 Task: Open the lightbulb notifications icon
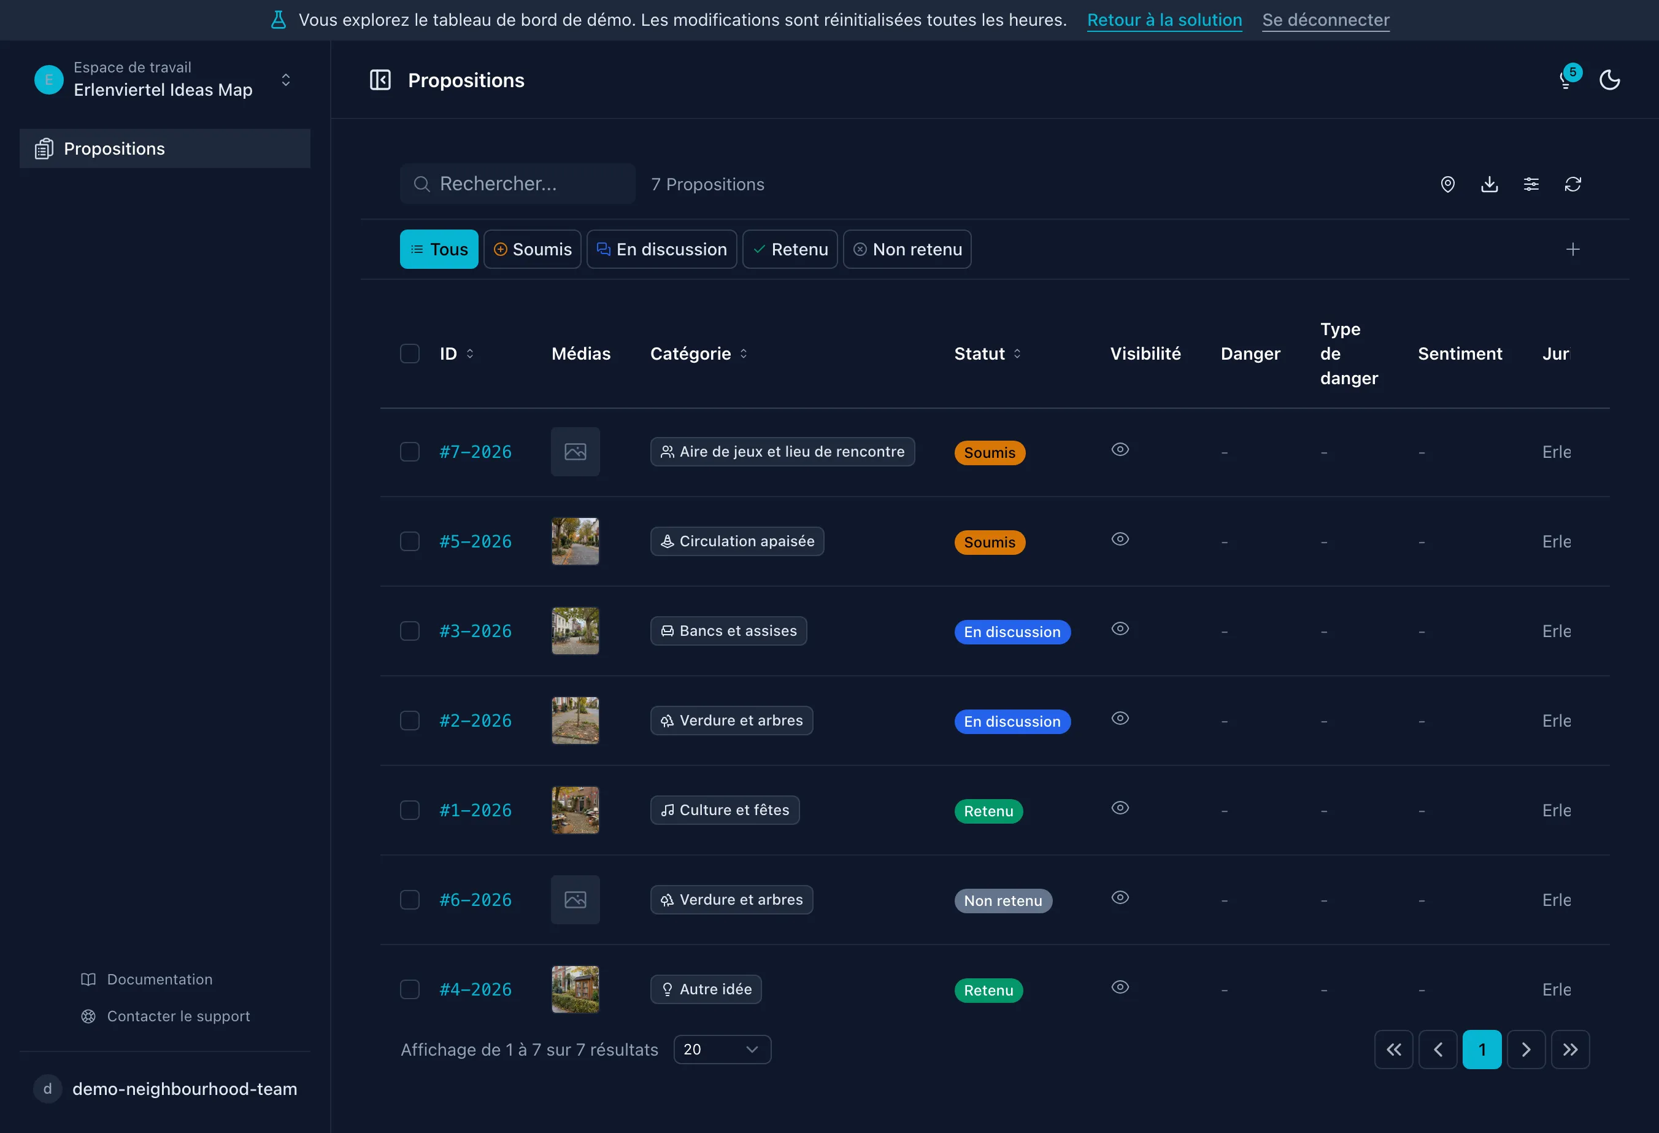click(1566, 80)
